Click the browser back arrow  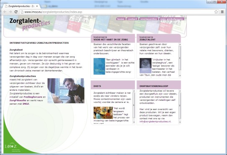(x=5, y=12)
